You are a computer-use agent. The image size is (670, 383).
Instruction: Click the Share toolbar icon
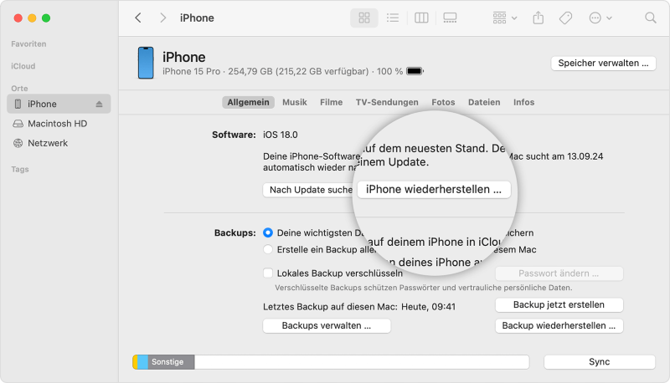coord(539,18)
